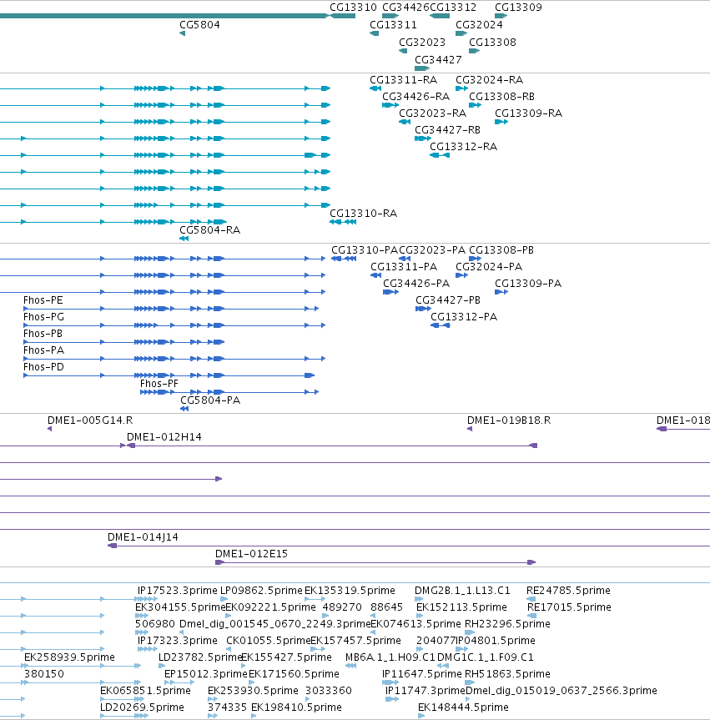Click the CG13311 gene label

tap(393, 25)
